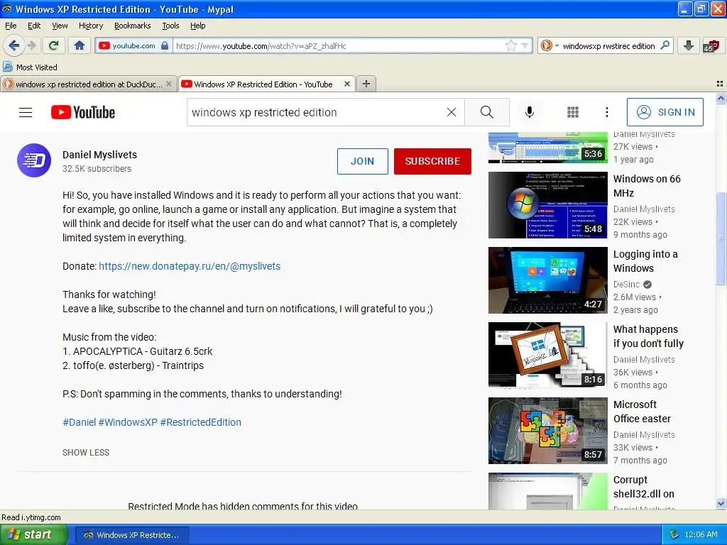
Task: Open the Bookmarks menu
Action: 133,26
